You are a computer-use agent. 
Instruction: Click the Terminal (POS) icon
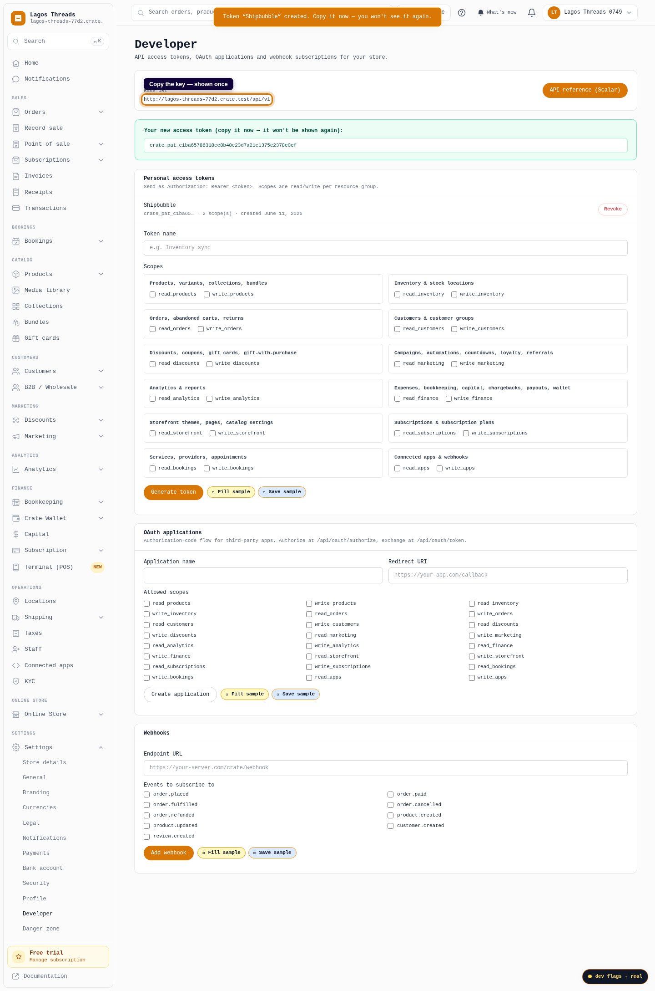click(x=16, y=567)
